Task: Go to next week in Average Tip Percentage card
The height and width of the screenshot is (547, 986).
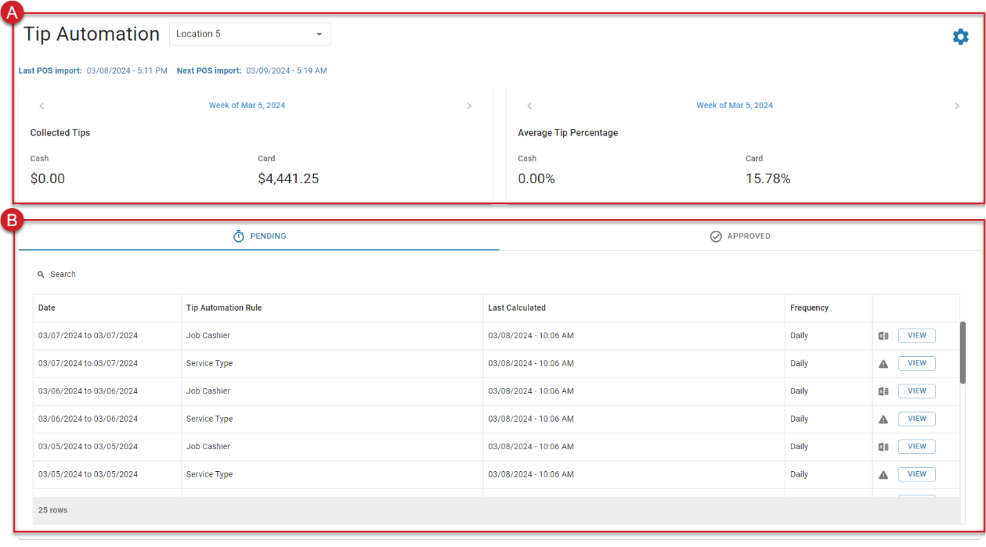Action: pos(956,105)
